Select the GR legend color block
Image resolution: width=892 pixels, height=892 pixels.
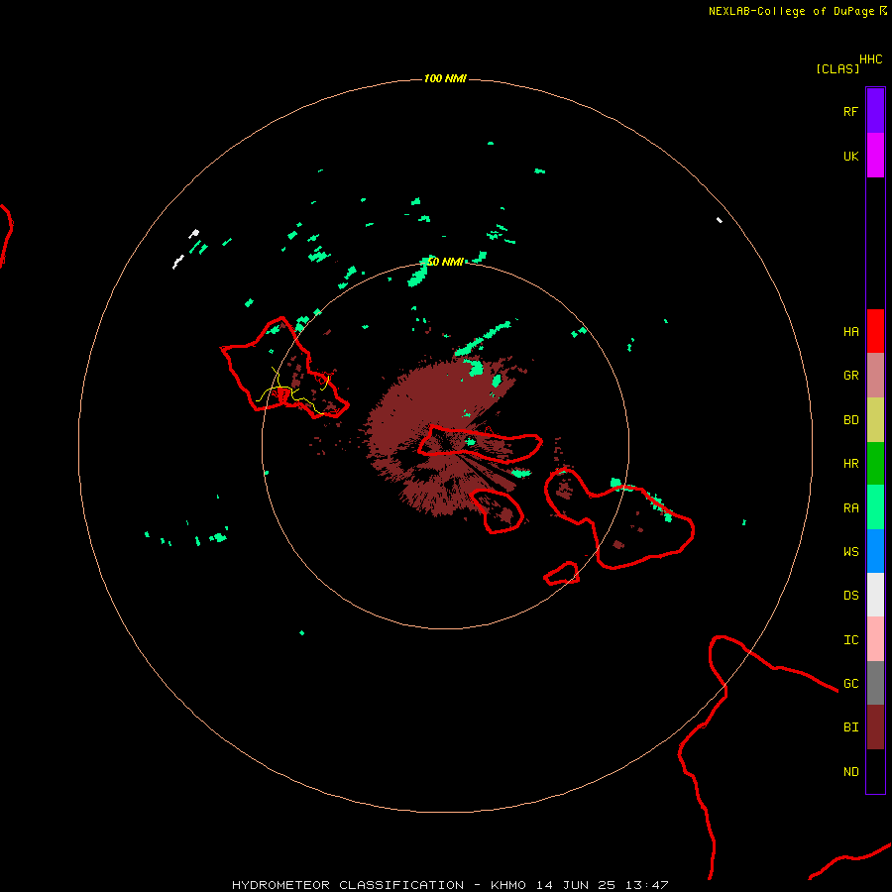coord(875,376)
